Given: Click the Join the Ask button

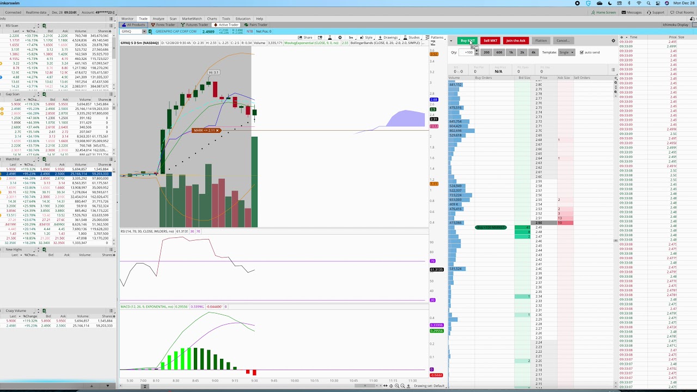Looking at the screenshot, I should click(516, 40).
